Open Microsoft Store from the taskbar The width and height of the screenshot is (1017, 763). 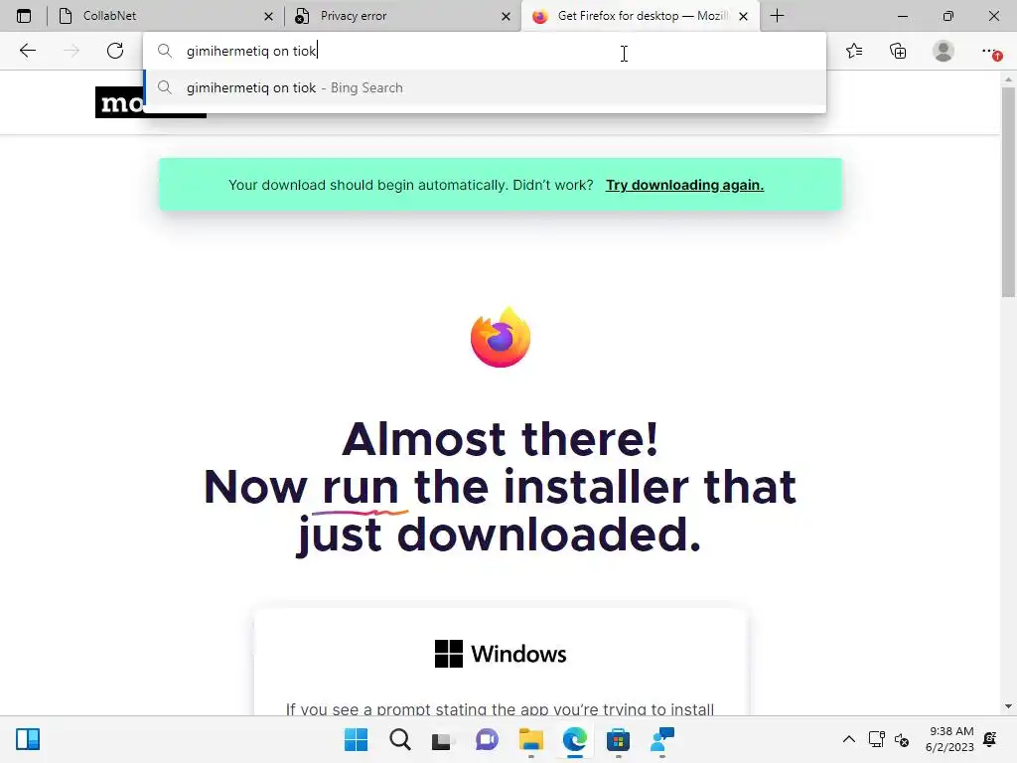point(618,739)
